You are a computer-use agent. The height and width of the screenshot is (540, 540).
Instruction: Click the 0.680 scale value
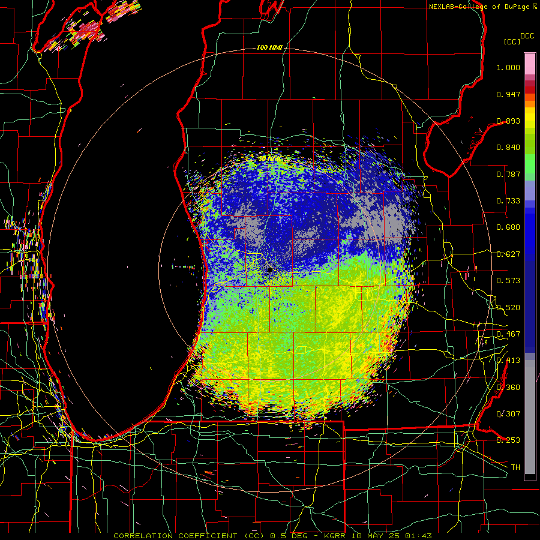click(508, 227)
